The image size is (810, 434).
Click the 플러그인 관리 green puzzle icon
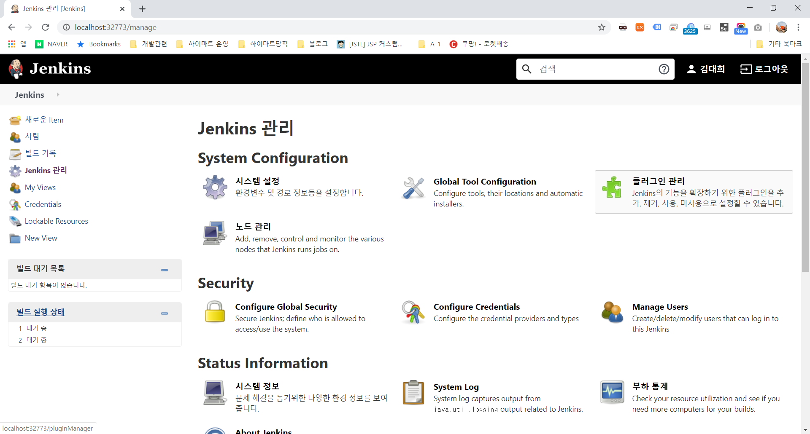point(612,187)
